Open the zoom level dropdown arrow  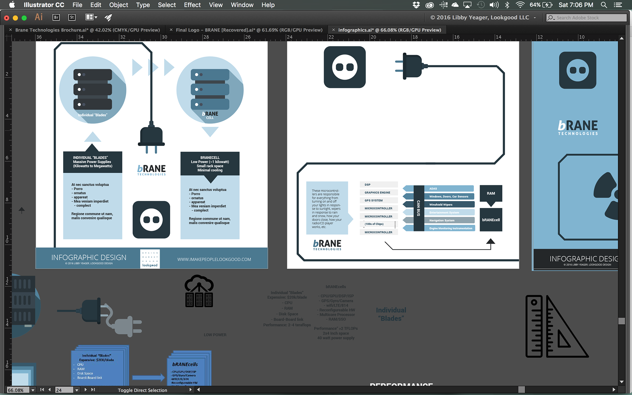click(x=33, y=390)
